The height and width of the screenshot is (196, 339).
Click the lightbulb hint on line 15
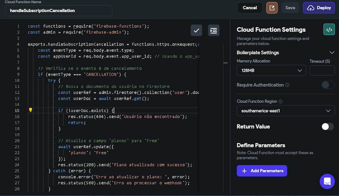point(31,110)
